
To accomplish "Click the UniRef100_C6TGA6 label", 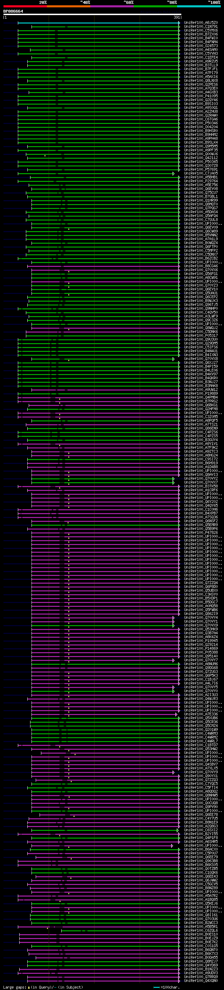I will (201, 119).
